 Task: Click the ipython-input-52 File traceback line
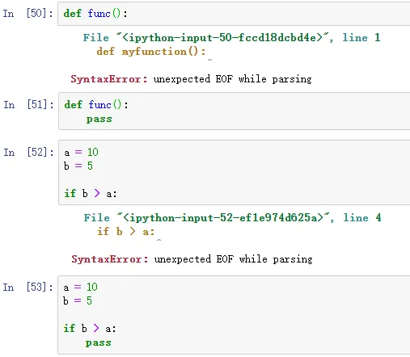pos(233,217)
